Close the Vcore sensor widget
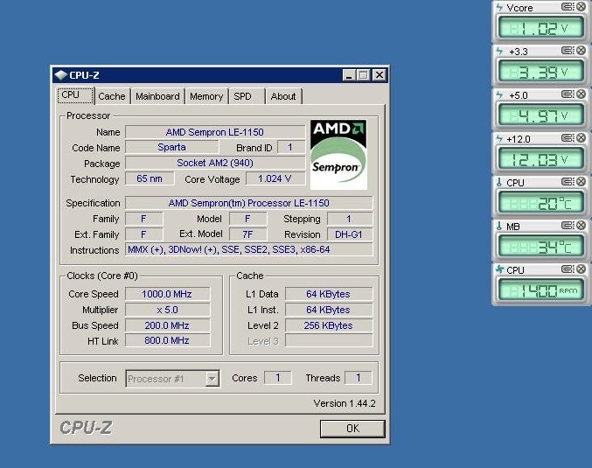Screen dimensions: 592x468 click(581, 6)
